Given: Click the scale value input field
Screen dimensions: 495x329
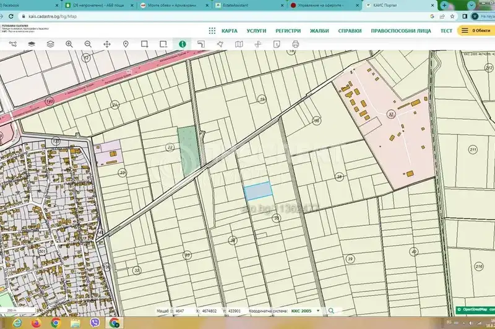Looking at the screenshot, I should [184, 310].
